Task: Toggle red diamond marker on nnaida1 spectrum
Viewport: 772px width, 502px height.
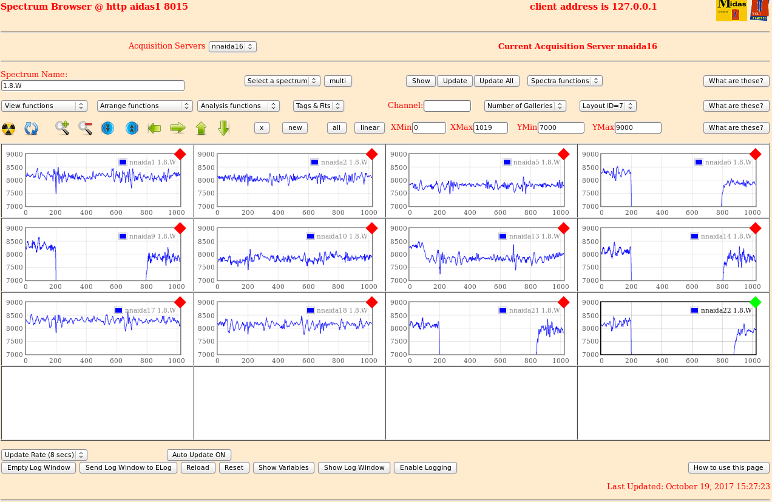Action: pos(180,154)
